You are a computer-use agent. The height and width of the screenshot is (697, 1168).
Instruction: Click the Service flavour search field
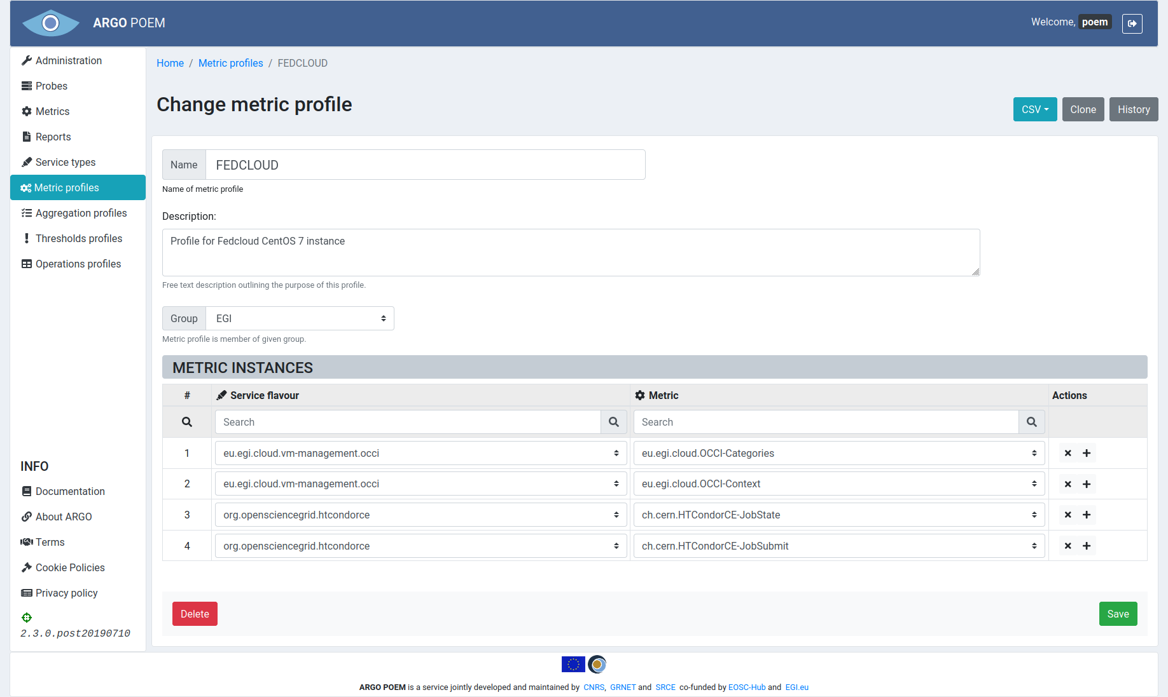[x=408, y=422]
